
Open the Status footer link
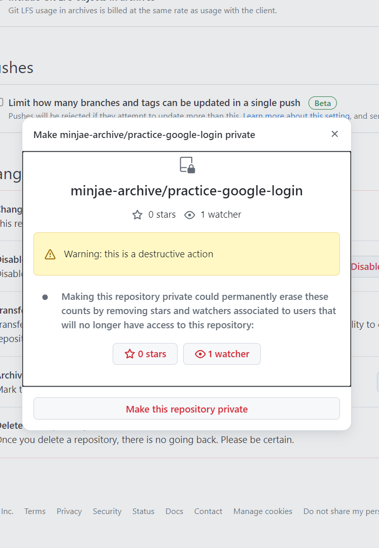[143, 511]
